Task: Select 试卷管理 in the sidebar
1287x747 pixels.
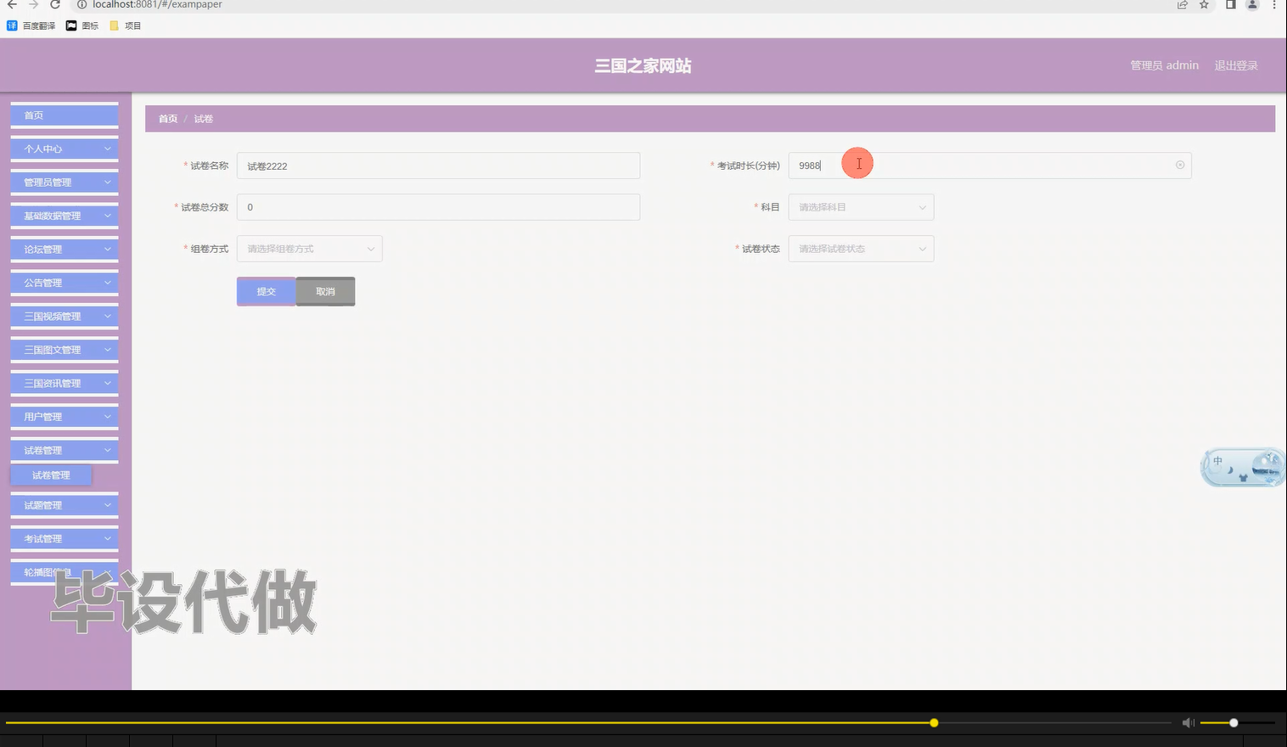Action: 51,475
